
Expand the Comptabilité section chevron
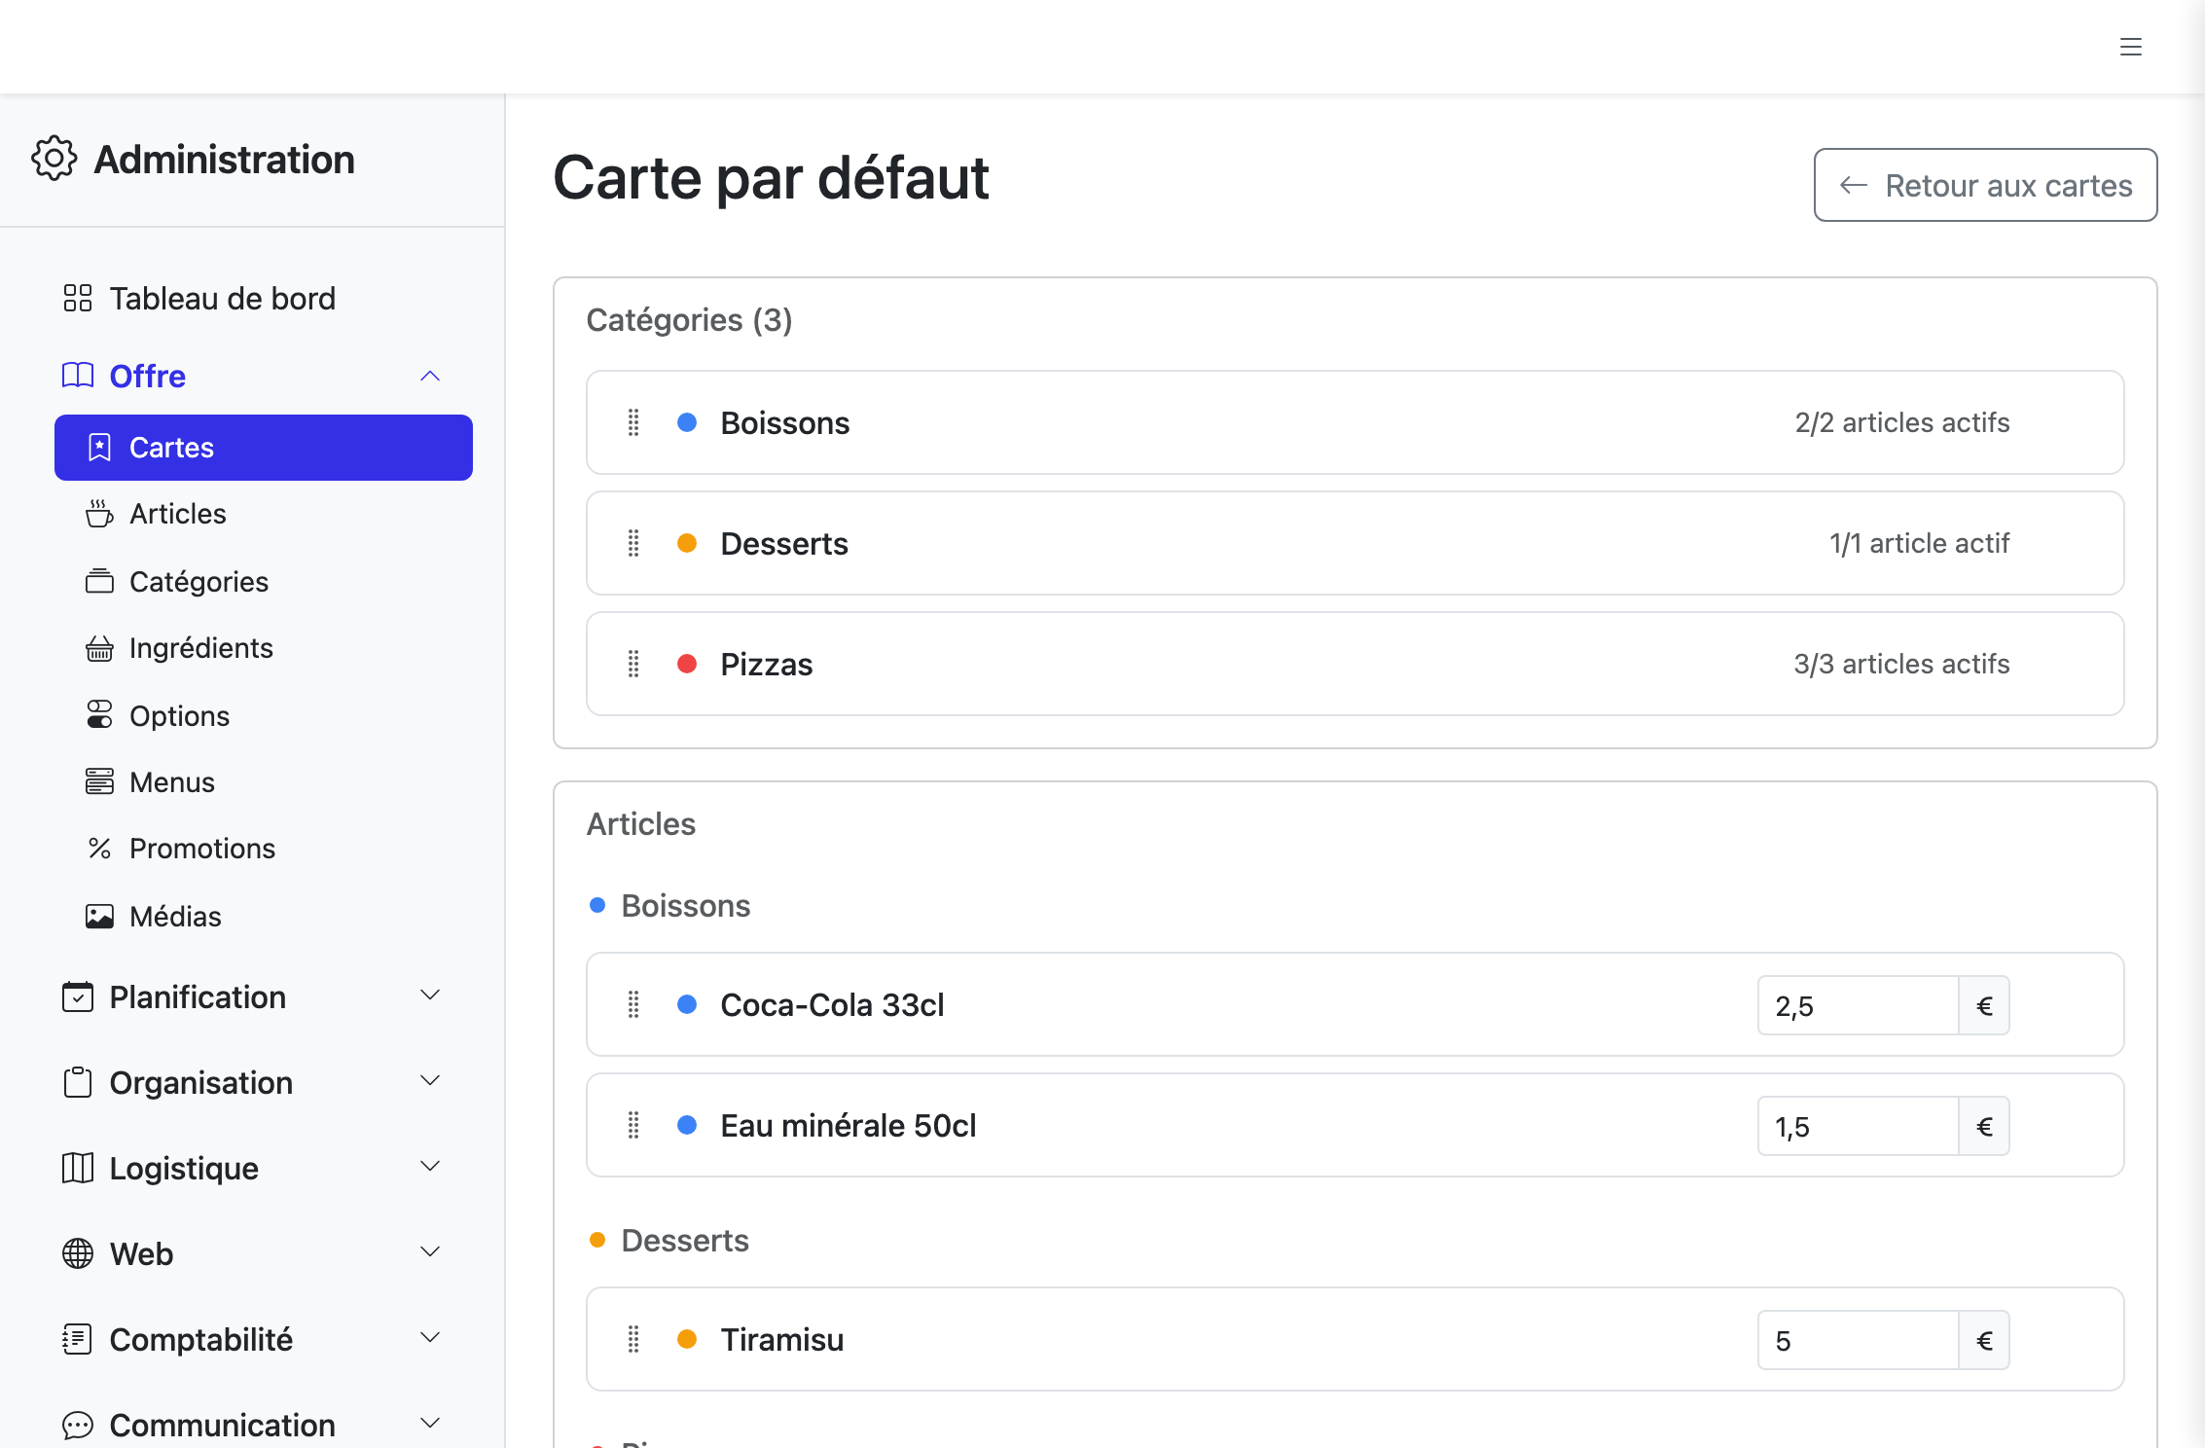coord(430,1337)
